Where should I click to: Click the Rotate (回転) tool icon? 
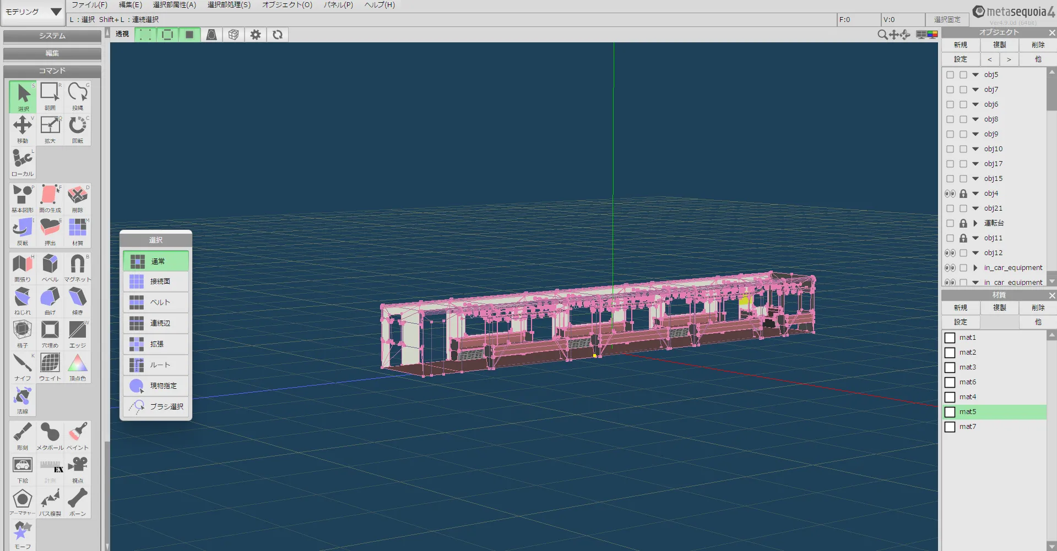78,128
